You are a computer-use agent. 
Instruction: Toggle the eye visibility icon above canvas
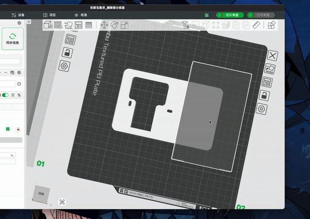point(29,22)
